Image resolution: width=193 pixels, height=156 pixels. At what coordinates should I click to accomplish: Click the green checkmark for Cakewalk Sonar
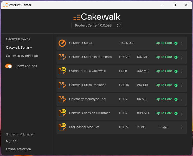176,43
